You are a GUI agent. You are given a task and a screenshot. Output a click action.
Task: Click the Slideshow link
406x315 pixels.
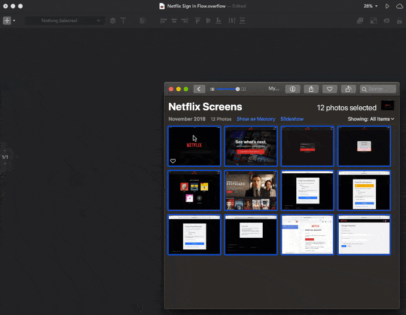pos(292,119)
